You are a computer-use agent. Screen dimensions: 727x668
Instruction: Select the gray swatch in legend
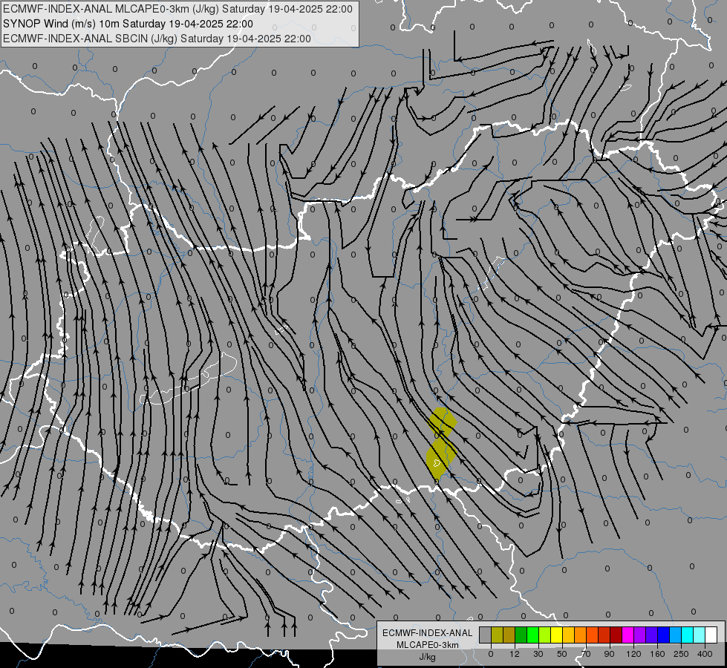(486, 635)
